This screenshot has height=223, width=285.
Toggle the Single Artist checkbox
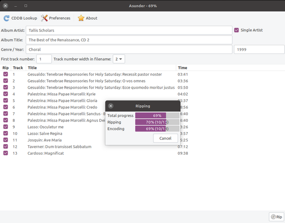tap(236, 30)
